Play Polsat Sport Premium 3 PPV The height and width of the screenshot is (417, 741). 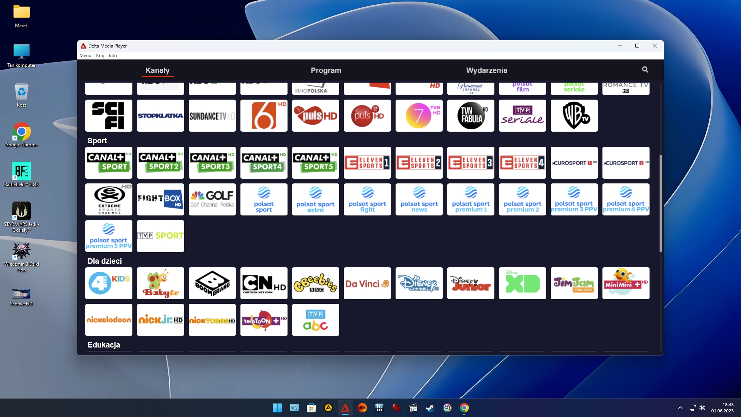(x=574, y=200)
